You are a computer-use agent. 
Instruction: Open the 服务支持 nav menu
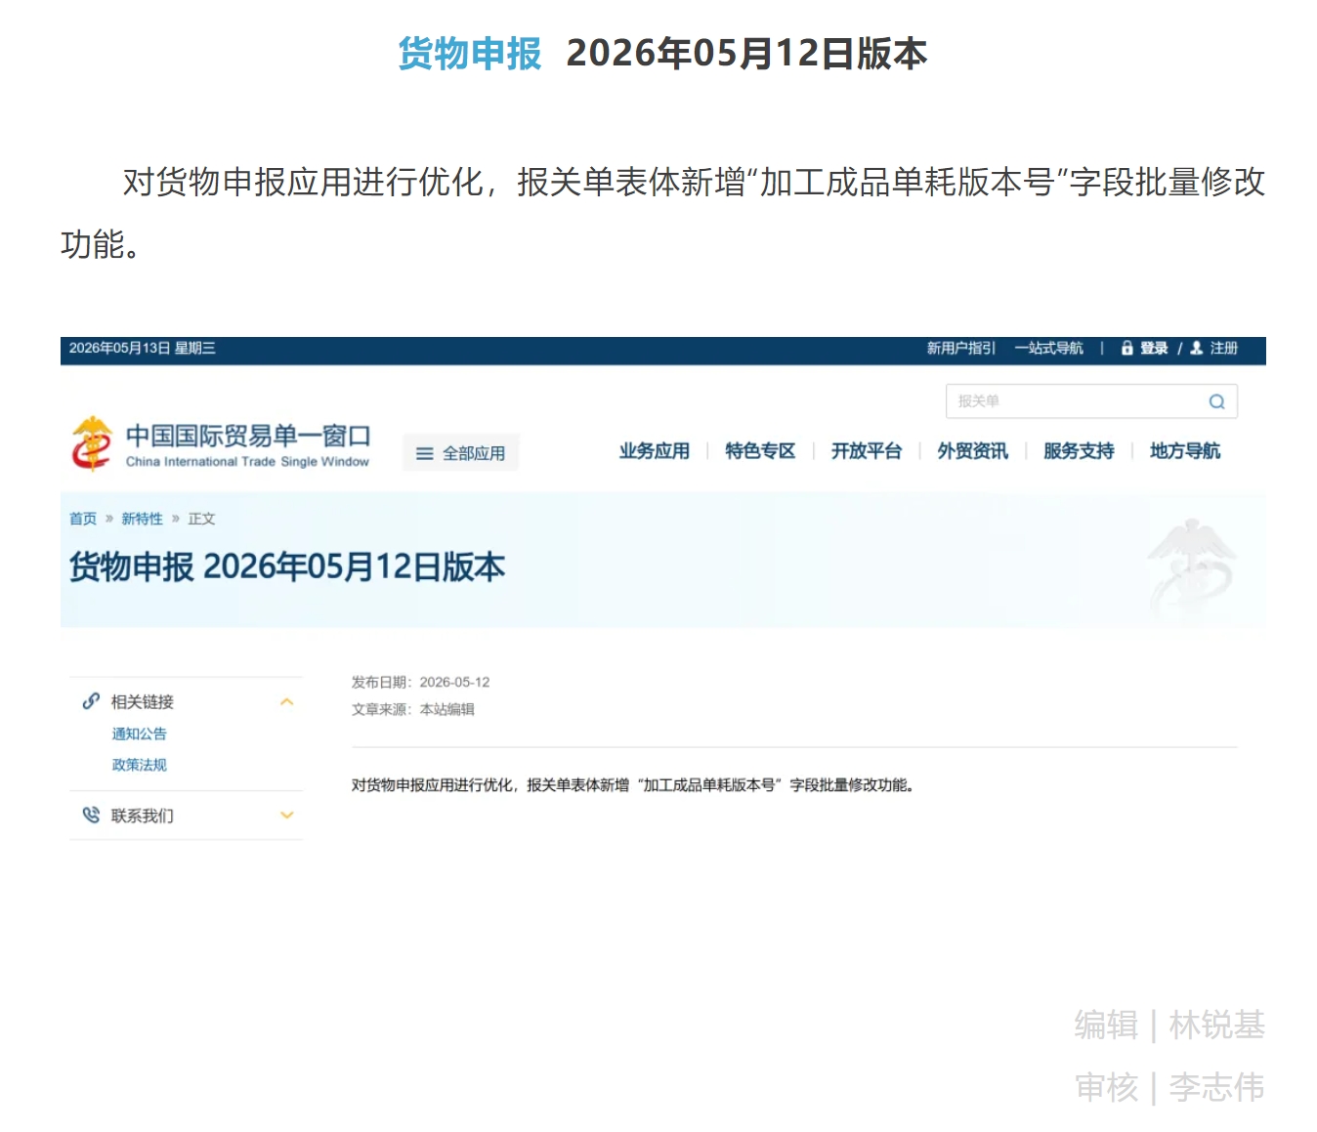pyautogui.click(x=1079, y=451)
